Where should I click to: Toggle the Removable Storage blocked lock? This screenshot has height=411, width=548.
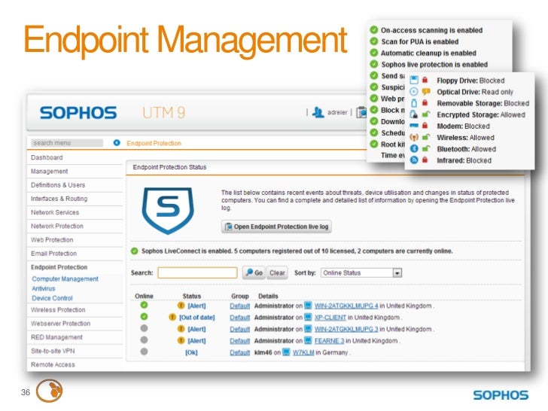(x=425, y=102)
